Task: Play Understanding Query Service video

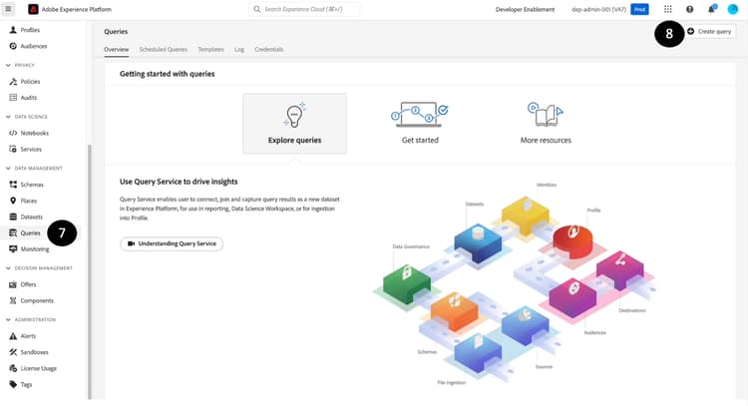Action: coord(172,243)
